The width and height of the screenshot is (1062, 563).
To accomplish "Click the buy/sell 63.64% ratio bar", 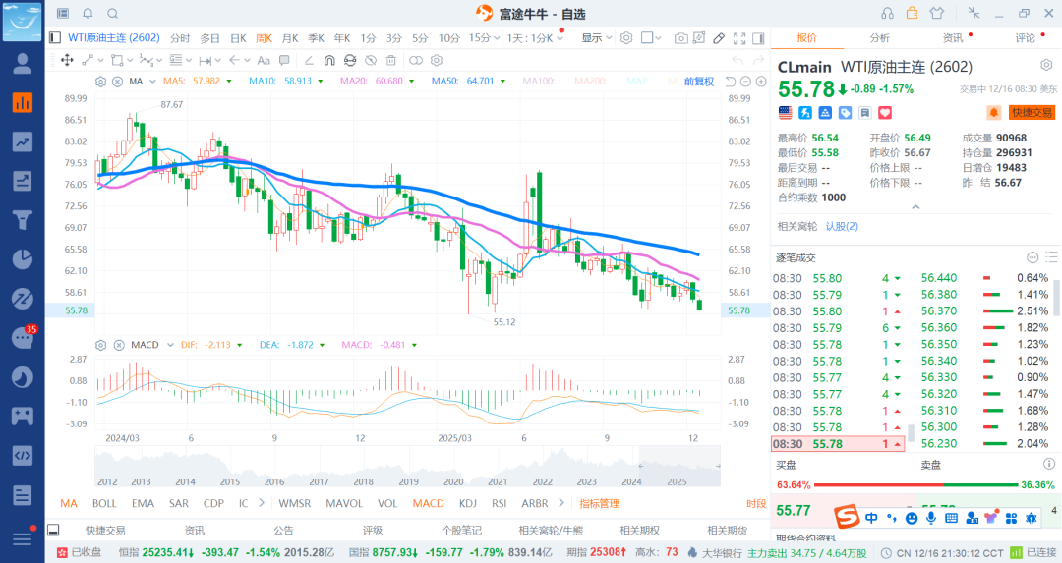I will [916, 485].
